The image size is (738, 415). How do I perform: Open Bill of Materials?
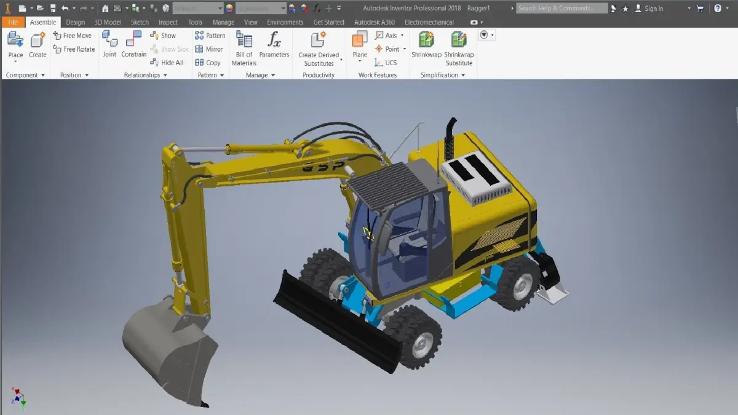[x=244, y=49]
